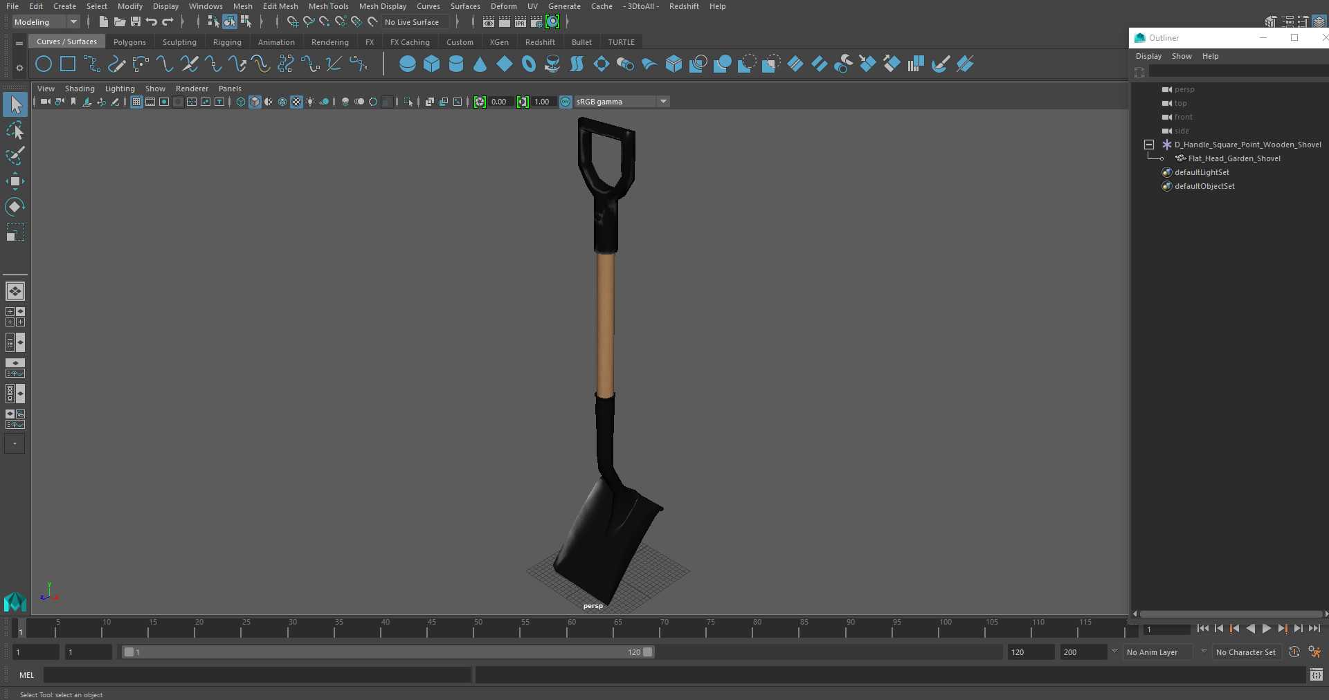
Task: Toggle the sRGB gamma view transform button
Action: pyautogui.click(x=566, y=102)
